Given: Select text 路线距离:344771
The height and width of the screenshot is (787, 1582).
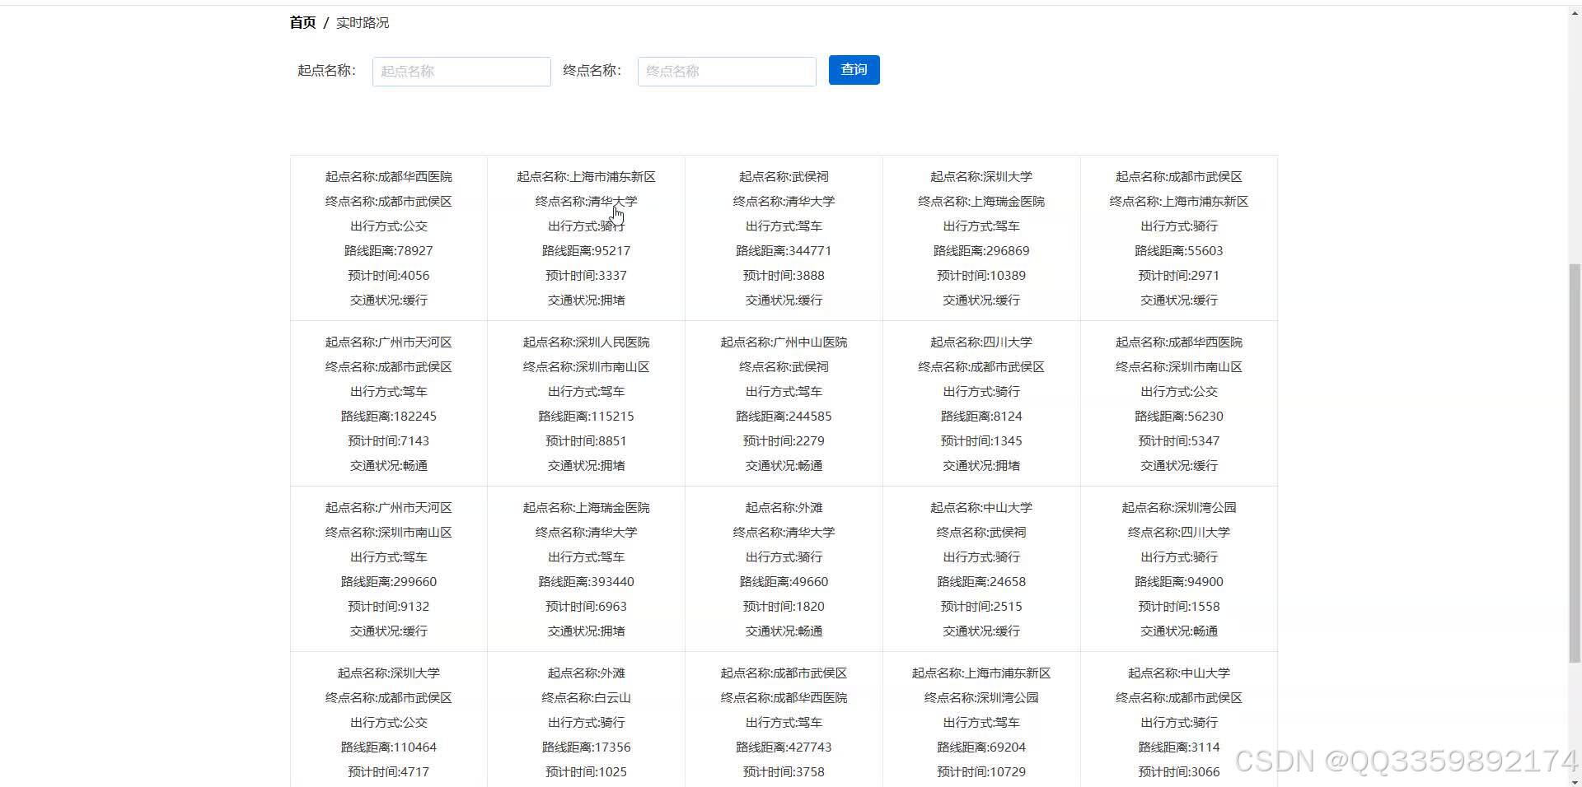Looking at the screenshot, I should click(784, 251).
